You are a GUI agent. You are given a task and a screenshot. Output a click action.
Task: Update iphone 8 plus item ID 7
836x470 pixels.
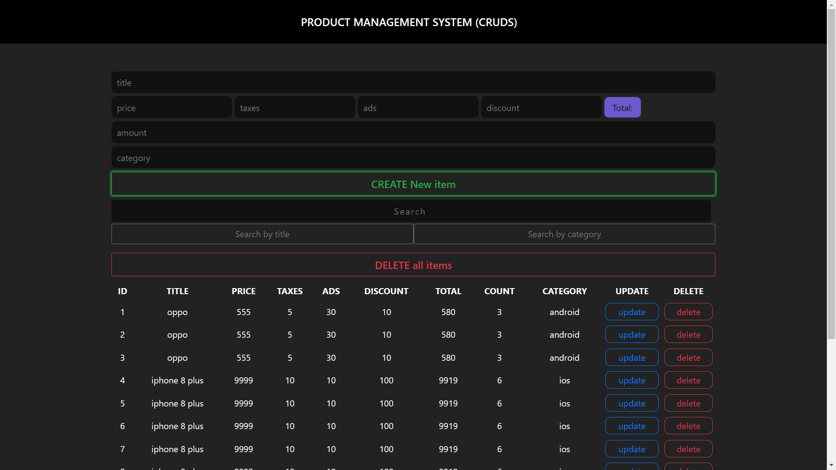click(632, 449)
